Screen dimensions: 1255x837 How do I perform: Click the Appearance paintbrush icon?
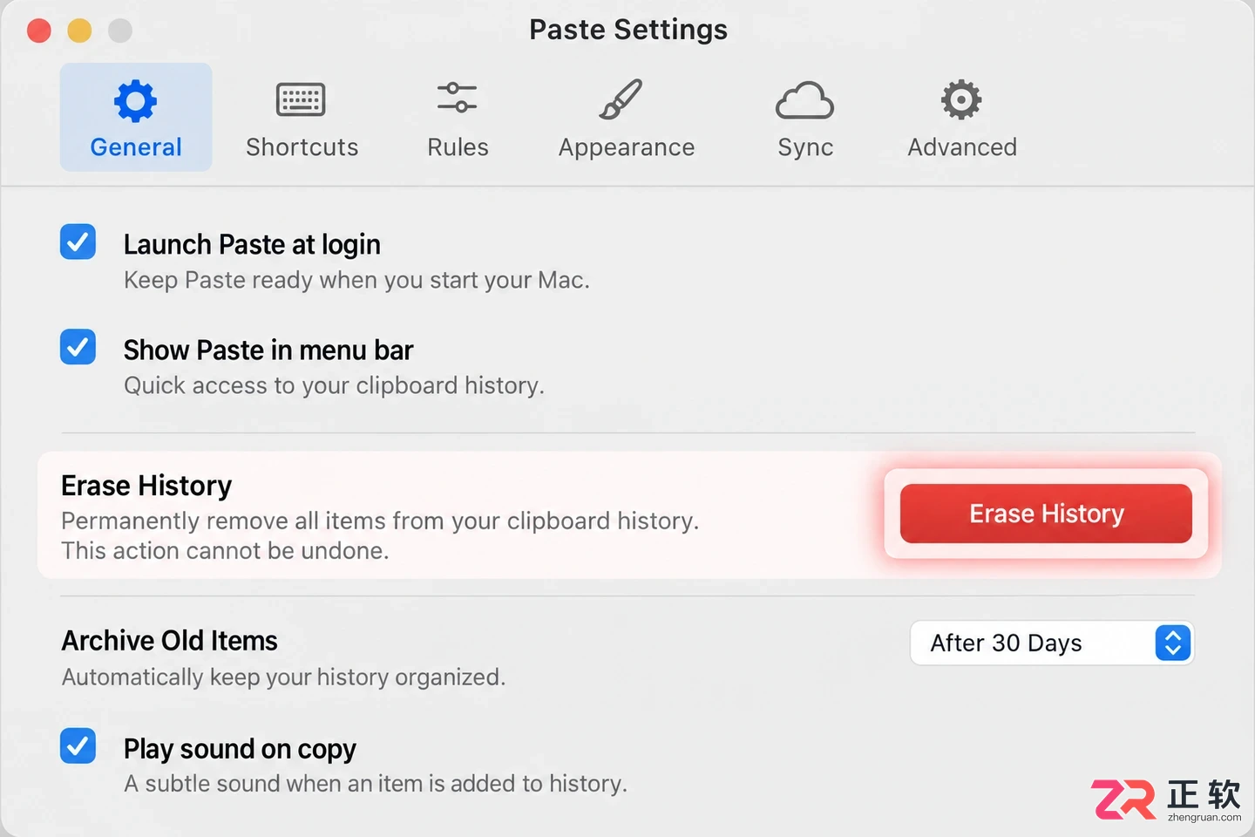coord(621,99)
